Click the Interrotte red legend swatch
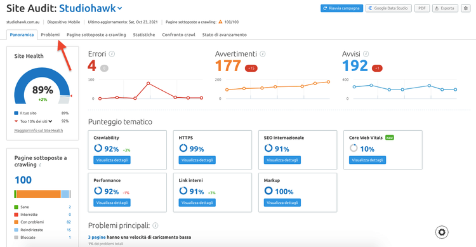 pyautogui.click(x=16, y=215)
